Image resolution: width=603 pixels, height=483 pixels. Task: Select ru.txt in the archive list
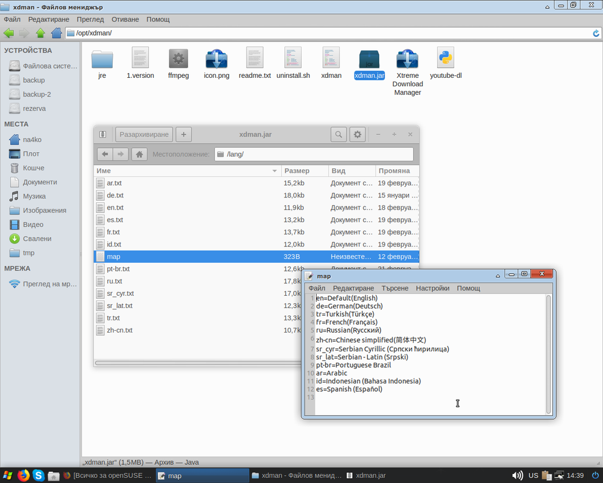(198, 281)
